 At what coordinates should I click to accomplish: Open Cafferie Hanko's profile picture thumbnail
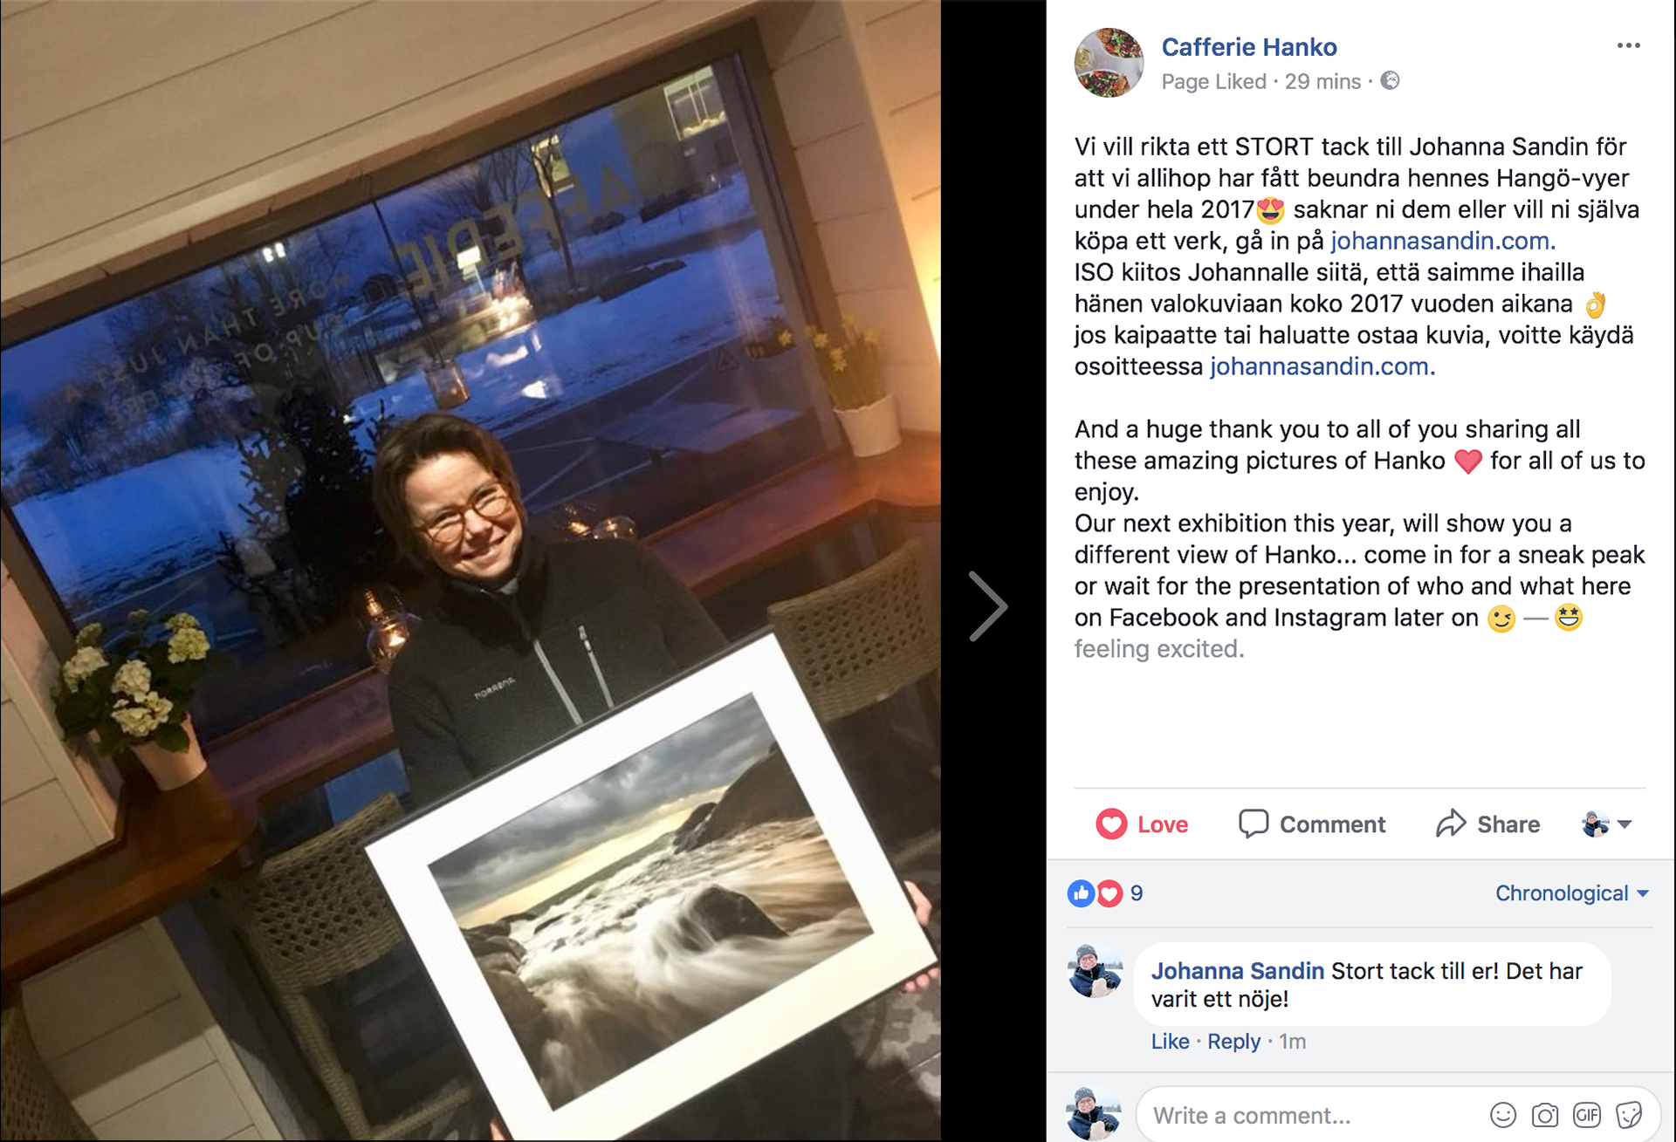[x=1109, y=62]
